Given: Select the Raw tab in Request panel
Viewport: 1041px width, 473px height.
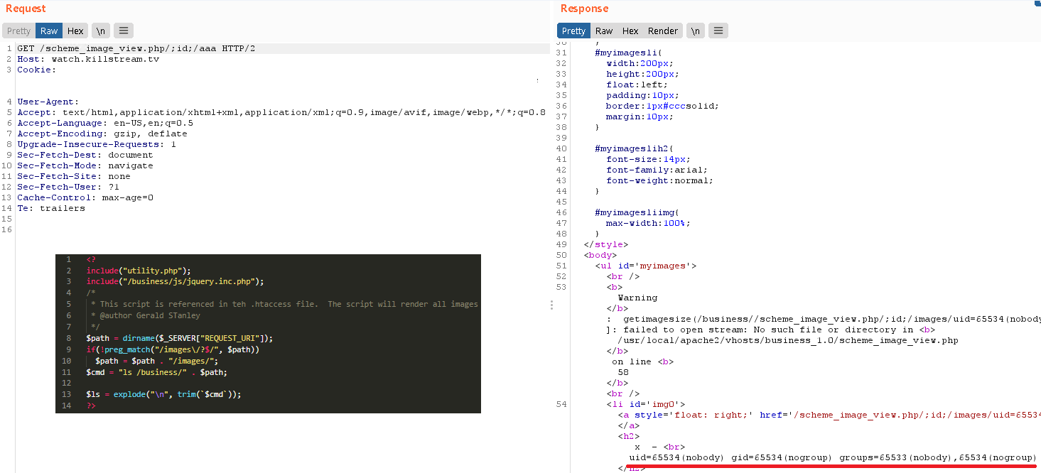Looking at the screenshot, I should click(x=49, y=31).
